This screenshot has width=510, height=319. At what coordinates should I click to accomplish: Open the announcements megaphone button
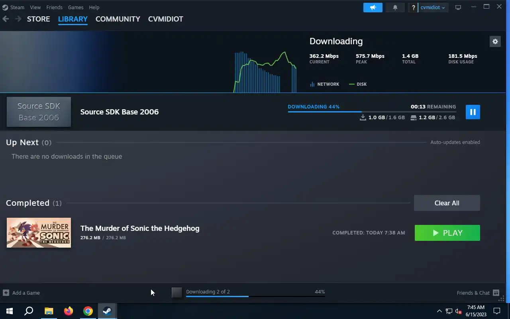[x=373, y=8]
